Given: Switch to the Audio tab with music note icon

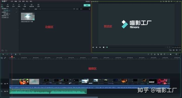Looking at the screenshot, I should (x=8, y=6).
